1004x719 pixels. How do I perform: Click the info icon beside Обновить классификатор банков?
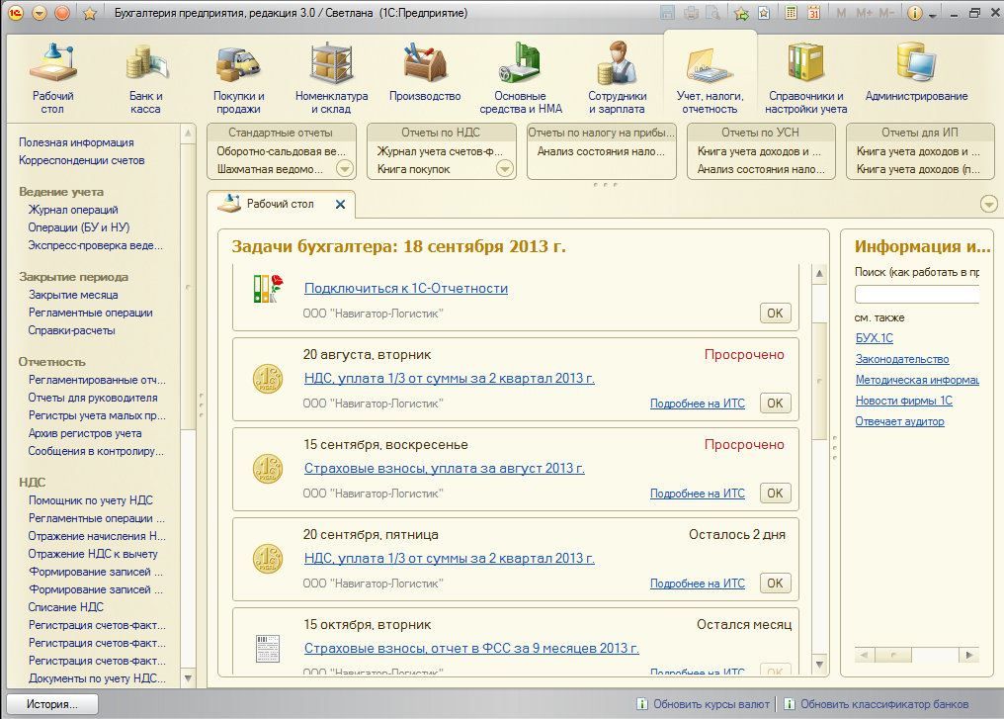pos(790,703)
